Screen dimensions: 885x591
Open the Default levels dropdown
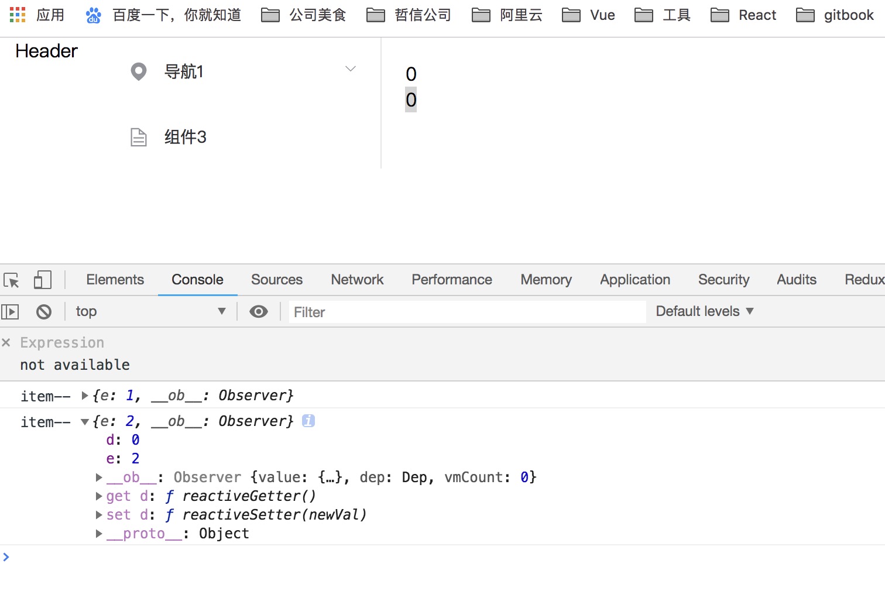(x=704, y=311)
